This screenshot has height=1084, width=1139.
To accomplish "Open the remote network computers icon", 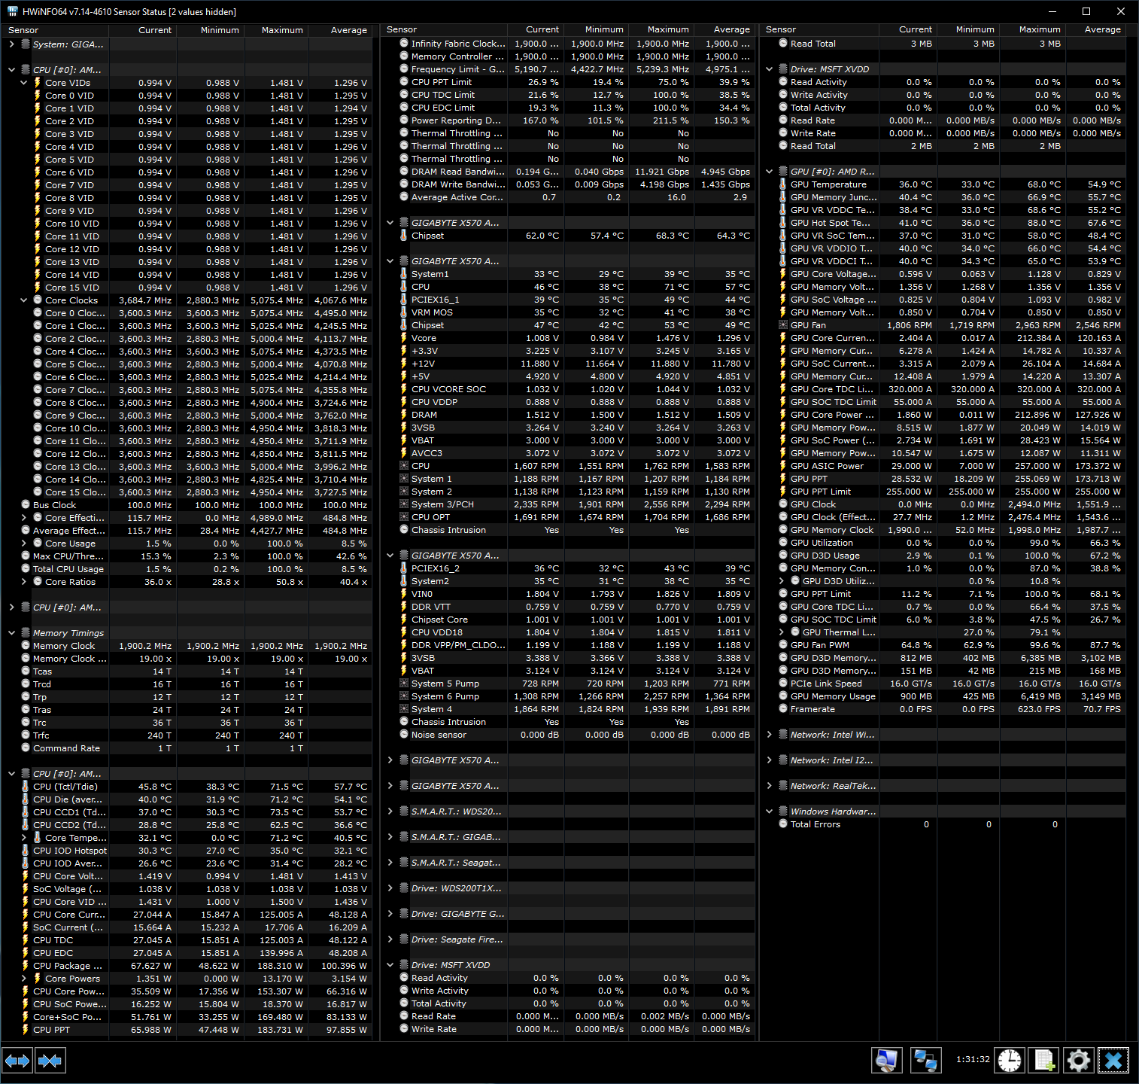I will (x=925, y=1061).
